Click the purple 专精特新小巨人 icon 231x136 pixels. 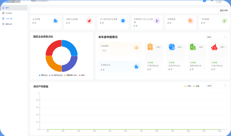(157, 21)
